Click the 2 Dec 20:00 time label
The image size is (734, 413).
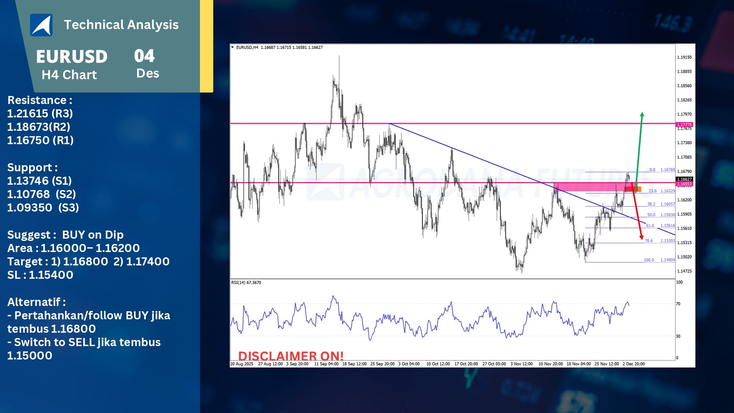coord(633,364)
